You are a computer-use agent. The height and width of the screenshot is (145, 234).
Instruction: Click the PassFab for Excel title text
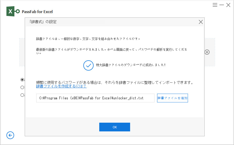tap(37, 12)
